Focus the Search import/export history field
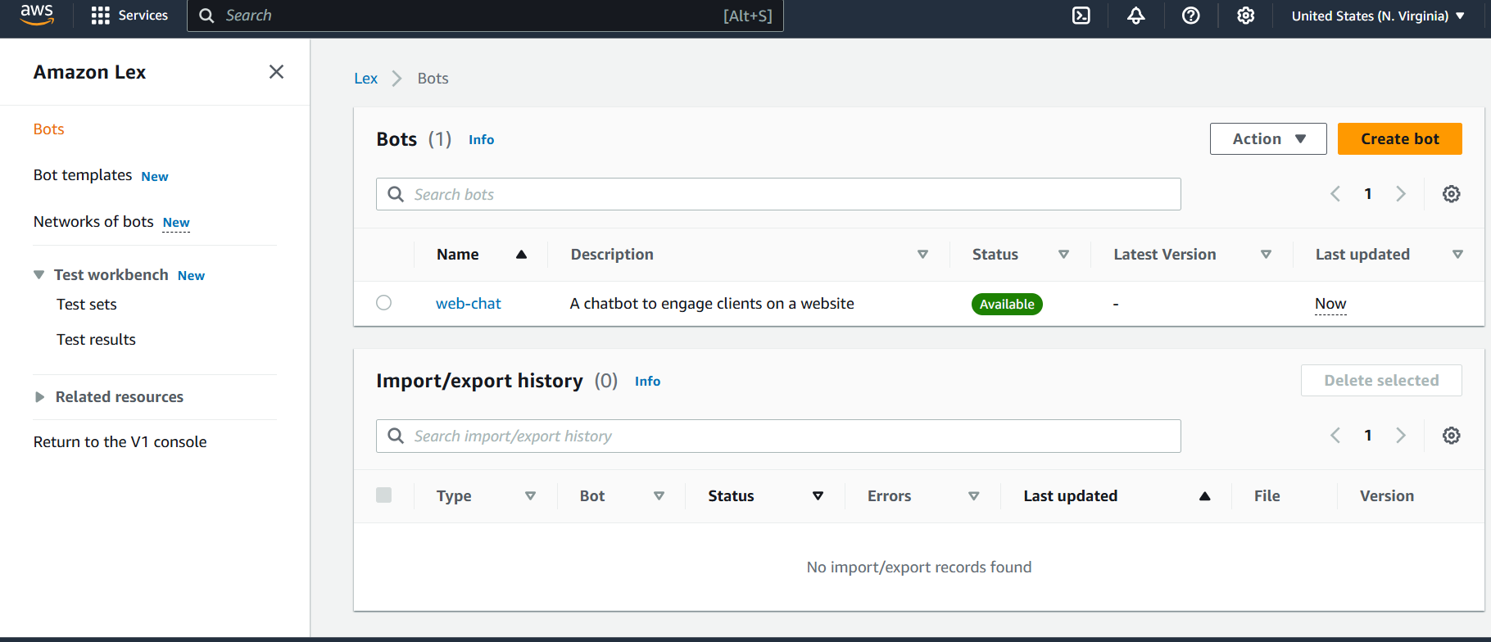The height and width of the screenshot is (642, 1491). (778, 436)
